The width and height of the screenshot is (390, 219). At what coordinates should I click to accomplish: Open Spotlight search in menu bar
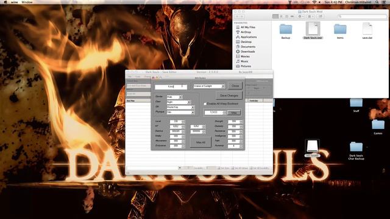coord(377,2)
